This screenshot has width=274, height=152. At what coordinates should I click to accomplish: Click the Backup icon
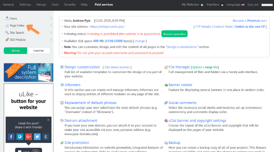point(166,143)
